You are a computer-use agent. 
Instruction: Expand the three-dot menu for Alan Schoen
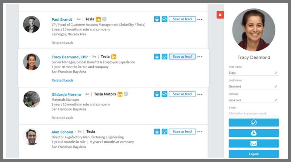(x=200, y=132)
